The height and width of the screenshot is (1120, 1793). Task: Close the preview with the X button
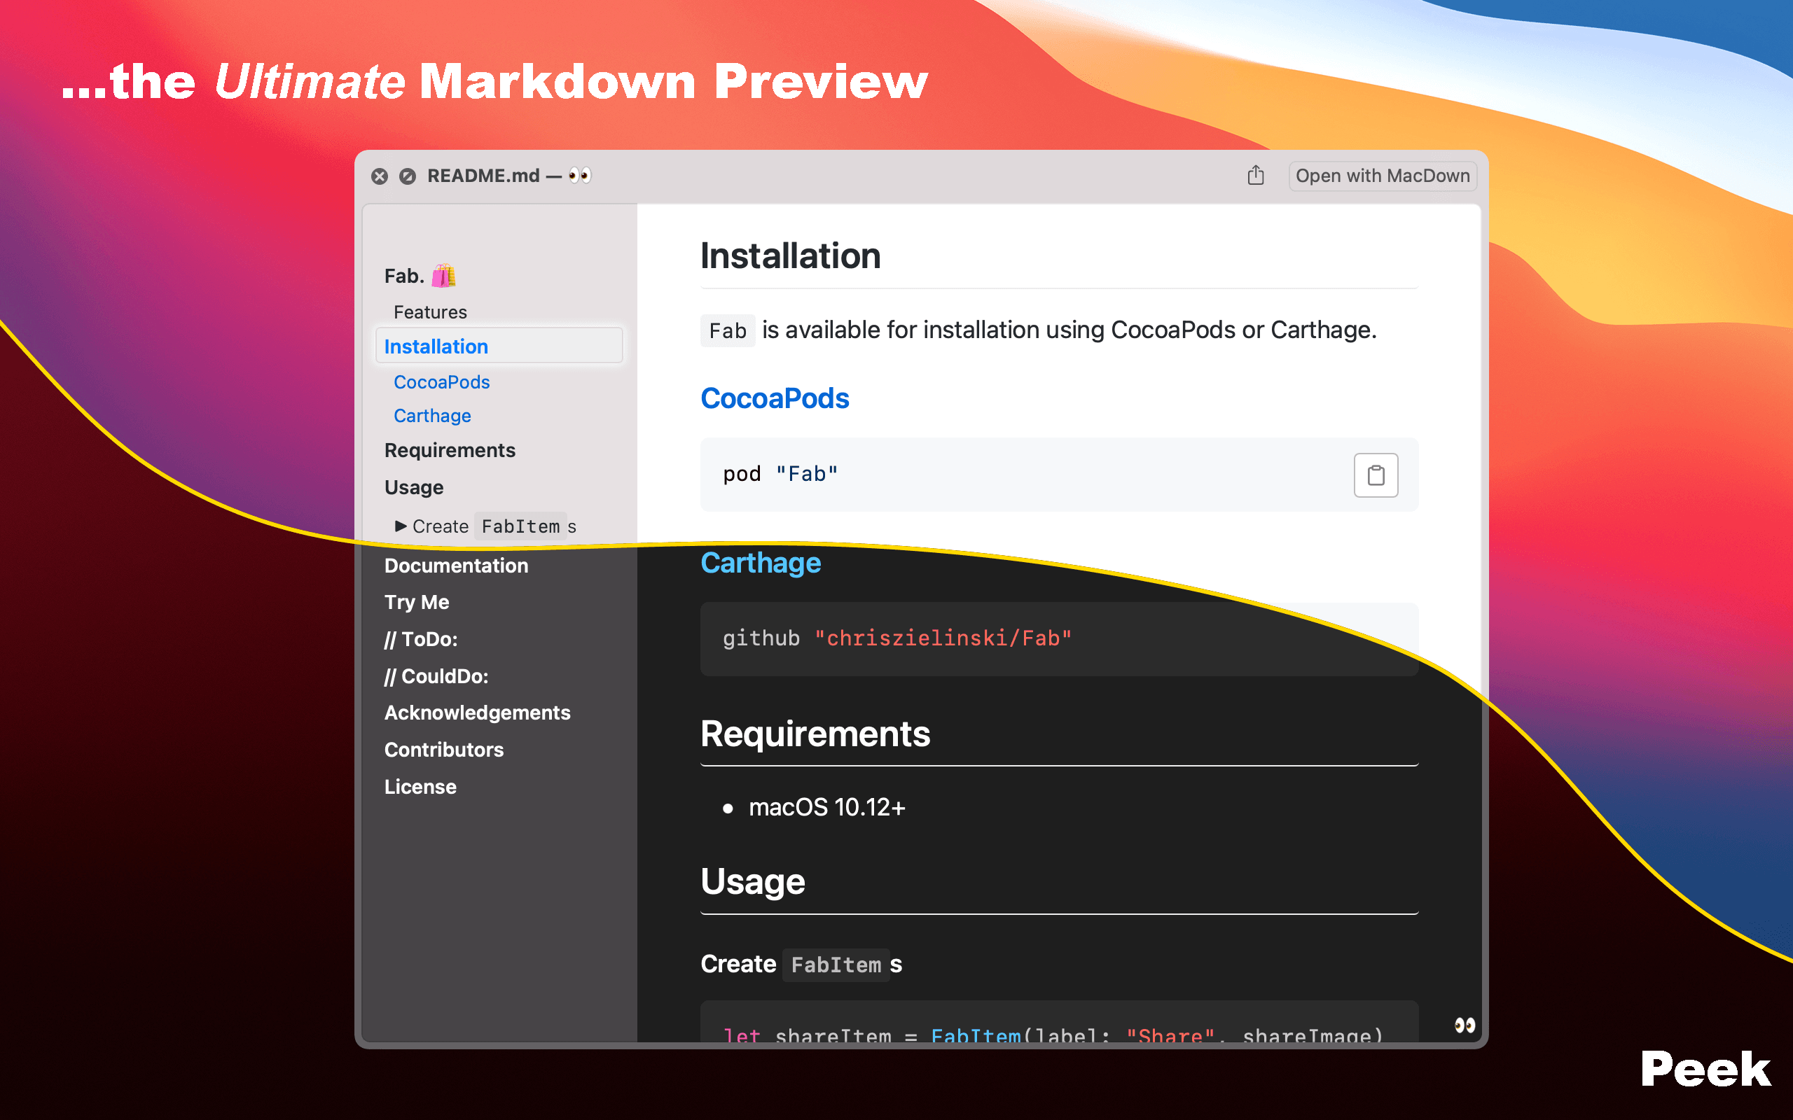(380, 176)
